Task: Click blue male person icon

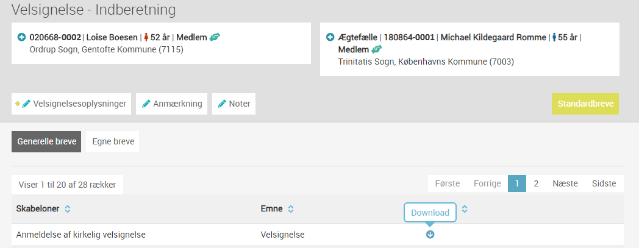Action: point(554,37)
